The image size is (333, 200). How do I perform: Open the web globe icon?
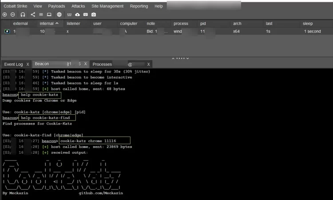click(59, 15)
